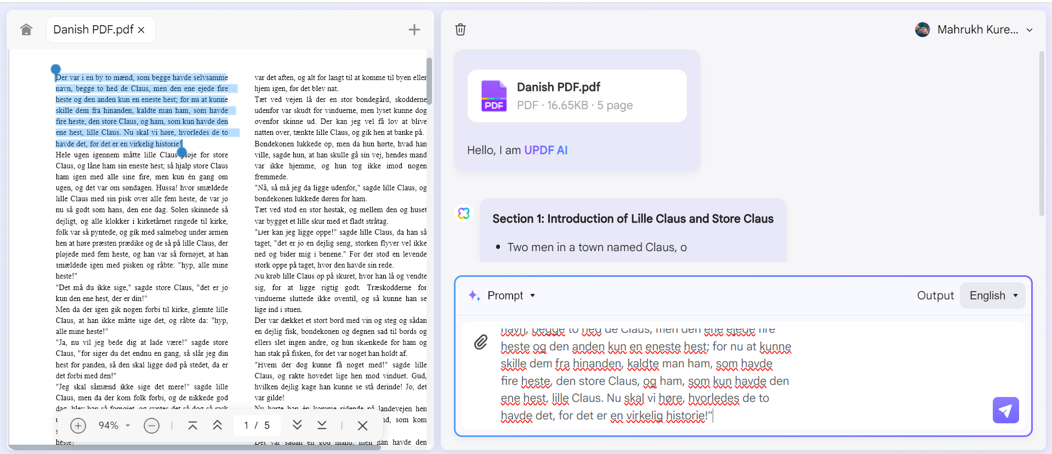Click 'PDF · 16.65KB · 5 page' file info
Screen dimensions: 1052x454
[575, 105]
